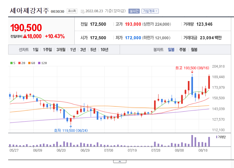Image resolution: width=234 pixels, height=168 pixels.
Task: Click the 204,918 price axis label
Action: 218,66
